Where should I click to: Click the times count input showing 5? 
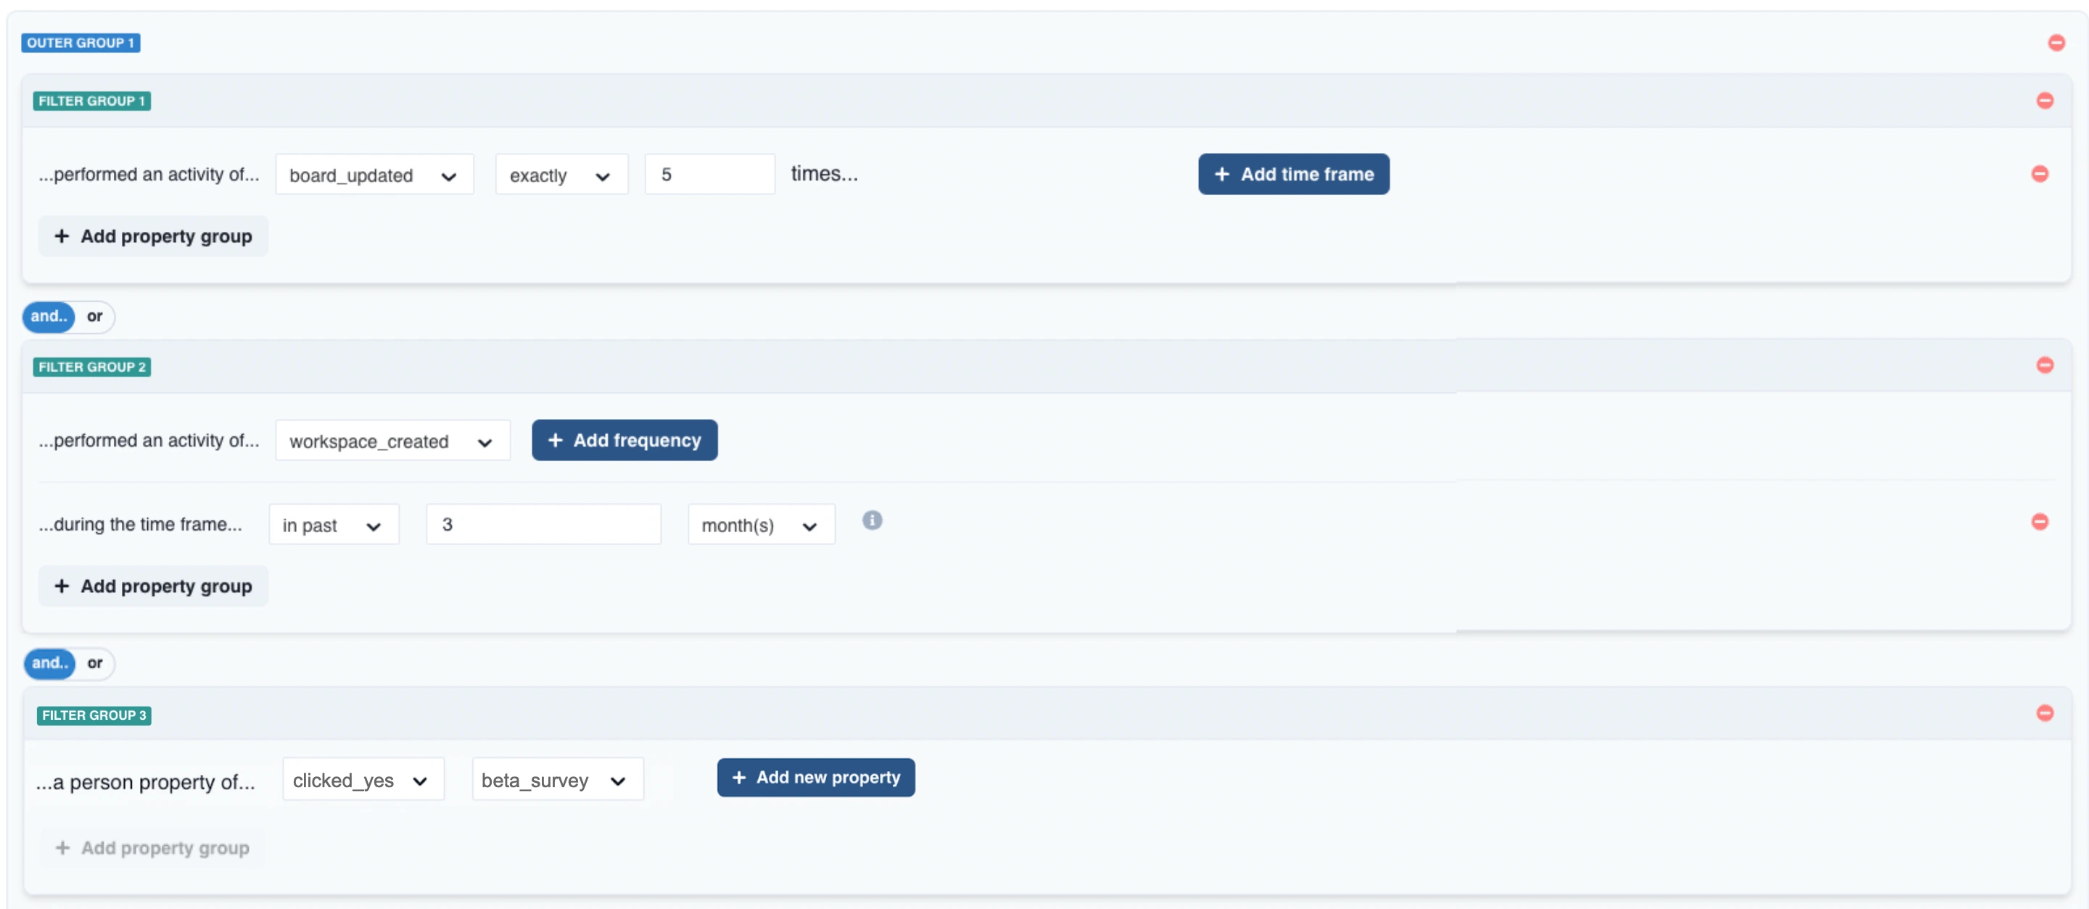709,174
